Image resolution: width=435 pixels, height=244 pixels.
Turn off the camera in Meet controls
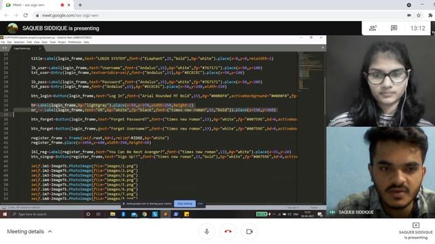coord(249,232)
